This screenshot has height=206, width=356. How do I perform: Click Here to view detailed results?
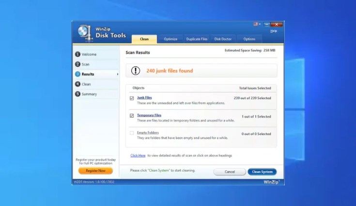click(138, 155)
